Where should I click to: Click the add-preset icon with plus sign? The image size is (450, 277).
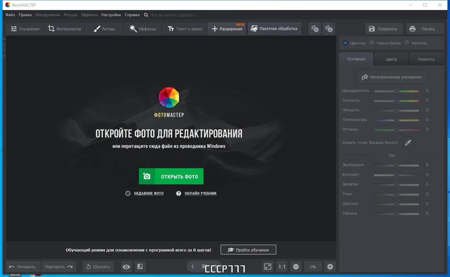(314, 28)
